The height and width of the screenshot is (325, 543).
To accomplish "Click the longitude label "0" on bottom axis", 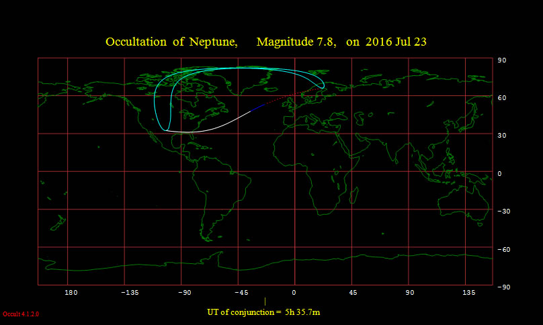I will tap(294, 293).
